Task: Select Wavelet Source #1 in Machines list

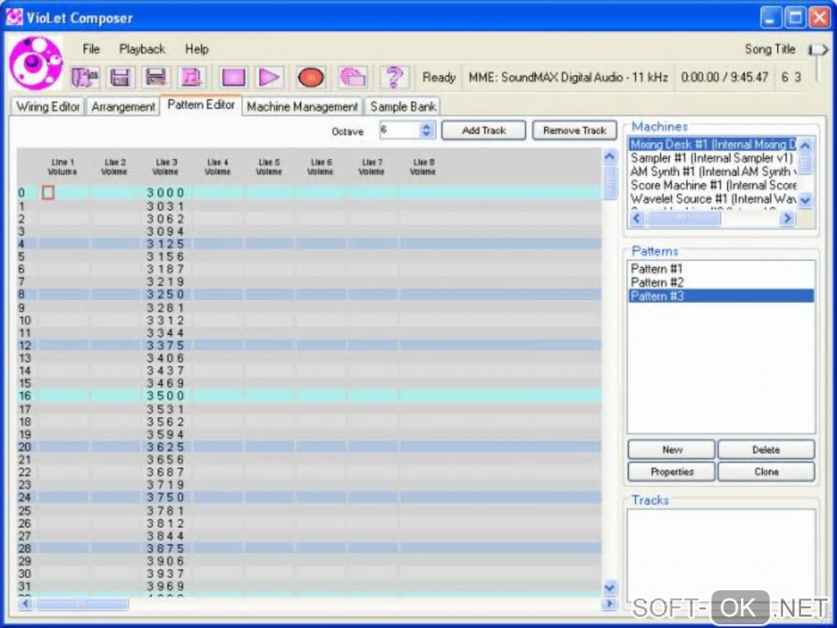Action: pos(712,199)
